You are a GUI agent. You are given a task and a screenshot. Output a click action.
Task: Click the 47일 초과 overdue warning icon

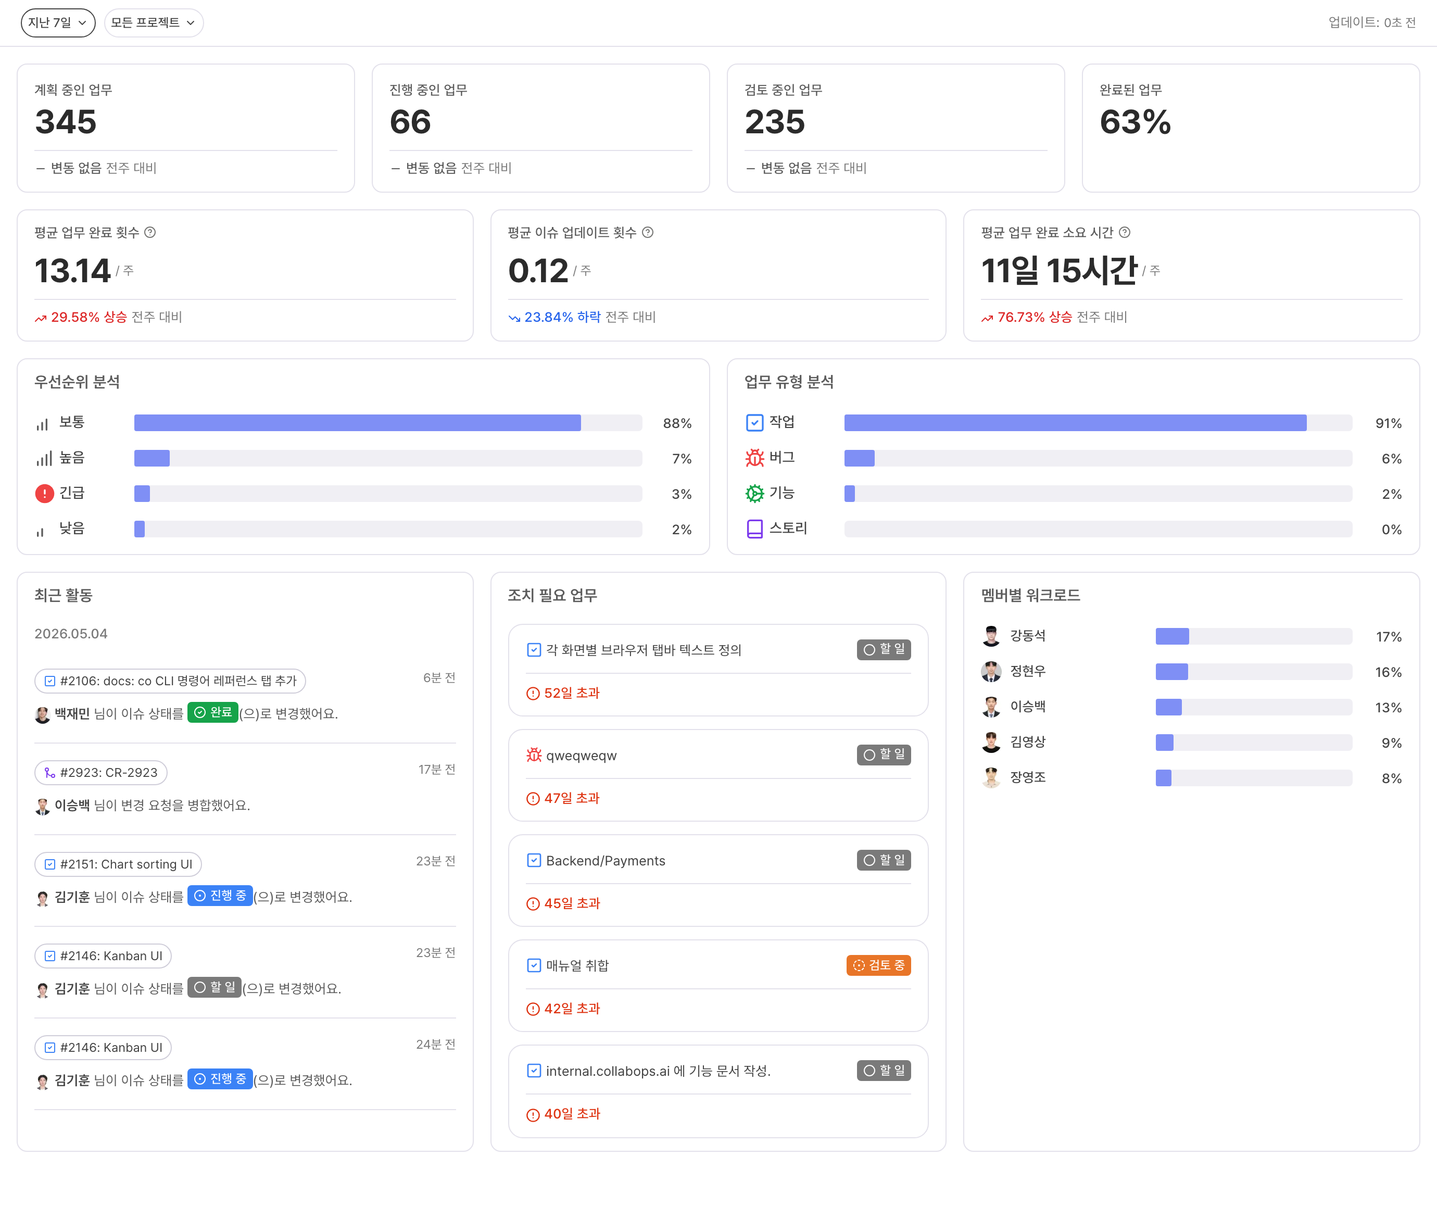[533, 799]
